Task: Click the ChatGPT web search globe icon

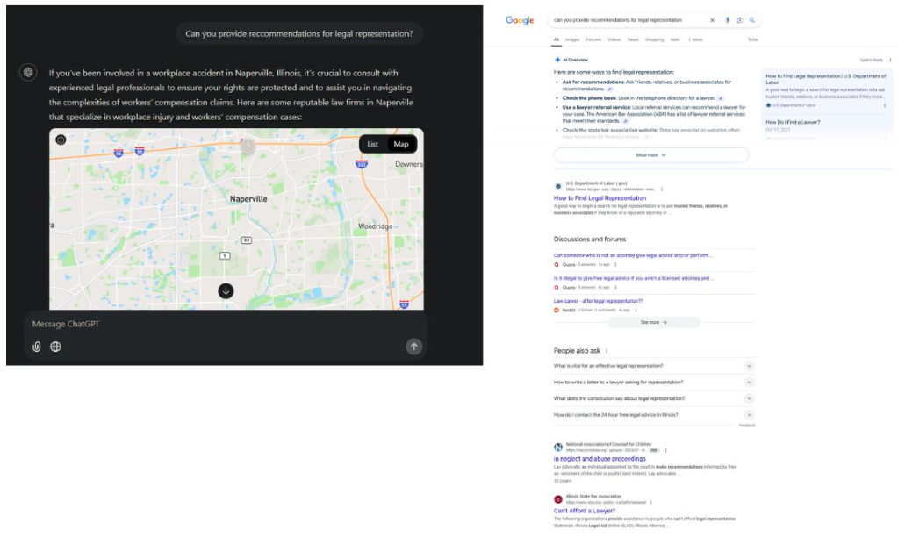Action: tap(55, 347)
